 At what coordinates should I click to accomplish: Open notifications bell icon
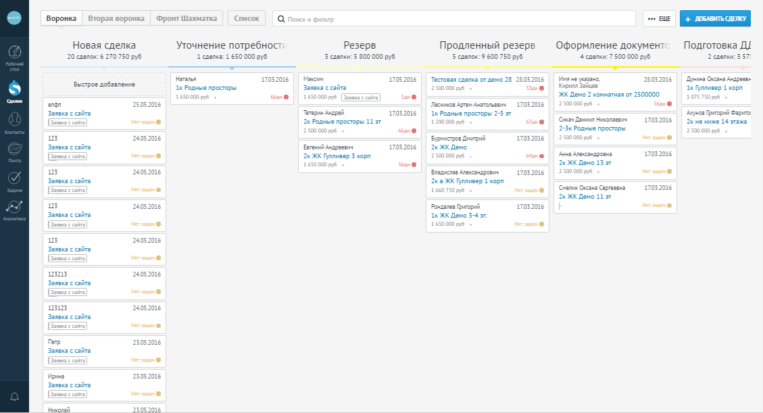click(x=15, y=397)
